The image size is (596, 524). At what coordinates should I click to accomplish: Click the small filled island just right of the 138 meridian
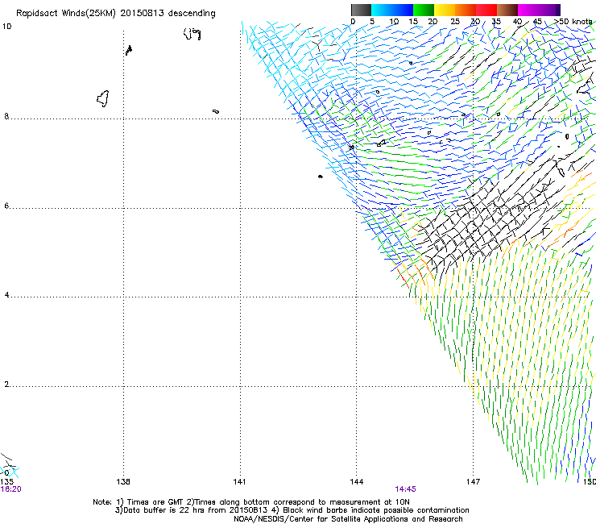point(129,50)
